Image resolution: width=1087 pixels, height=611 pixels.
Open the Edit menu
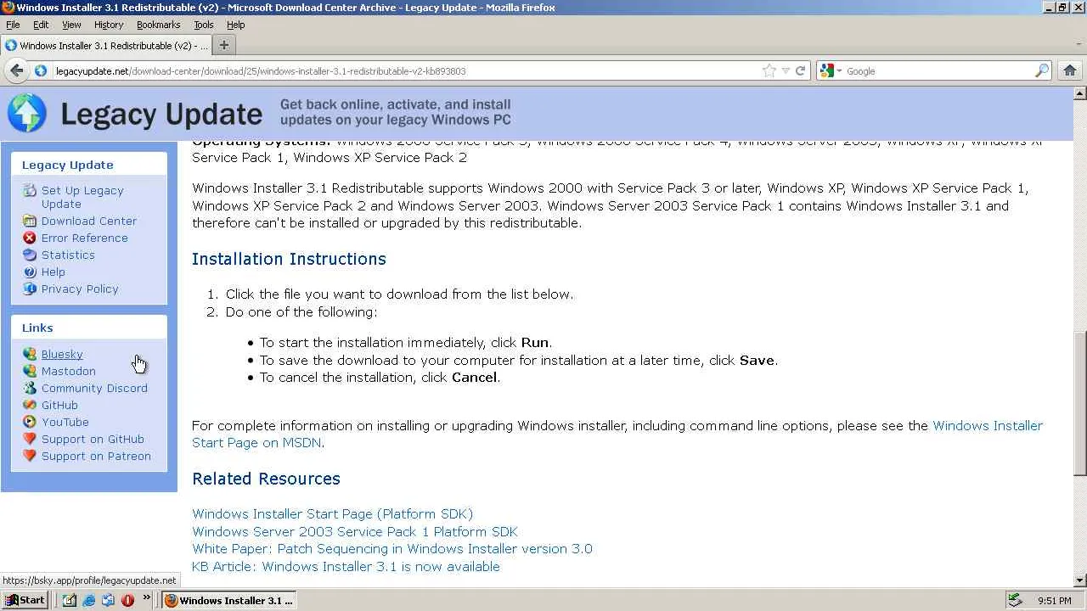(x=41, y=25)
